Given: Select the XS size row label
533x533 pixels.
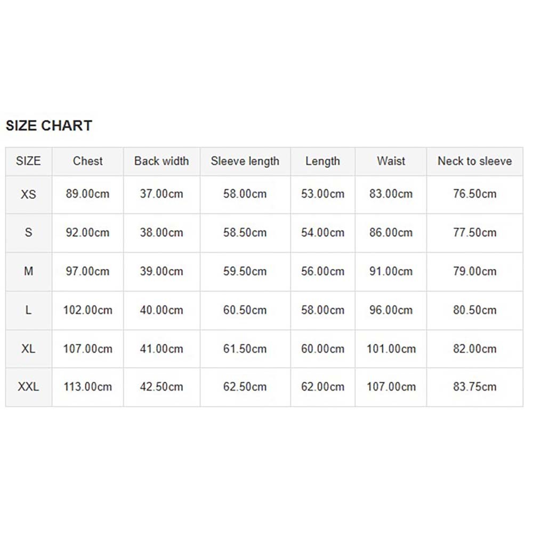Looking at the screenshot, I should [x=28, y=194].
